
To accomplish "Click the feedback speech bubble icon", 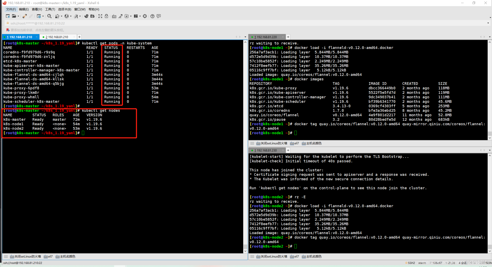I will [x=159, y=16].
